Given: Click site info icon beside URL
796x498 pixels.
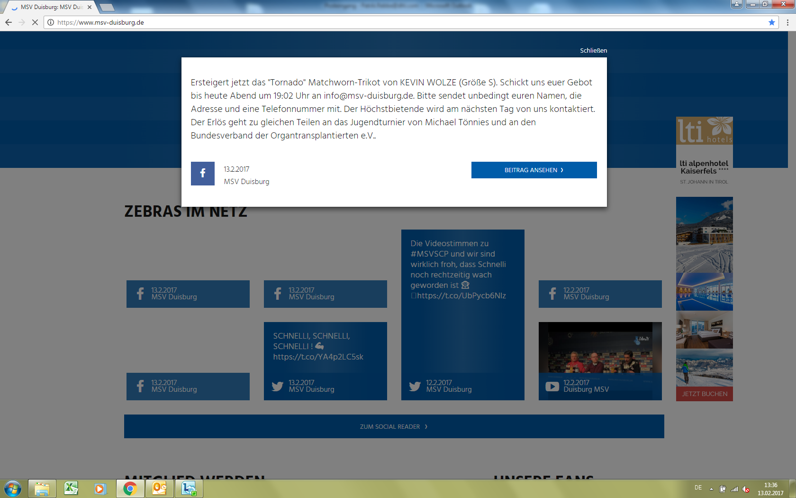Looking at the screenshot, I should click(51, 22).
